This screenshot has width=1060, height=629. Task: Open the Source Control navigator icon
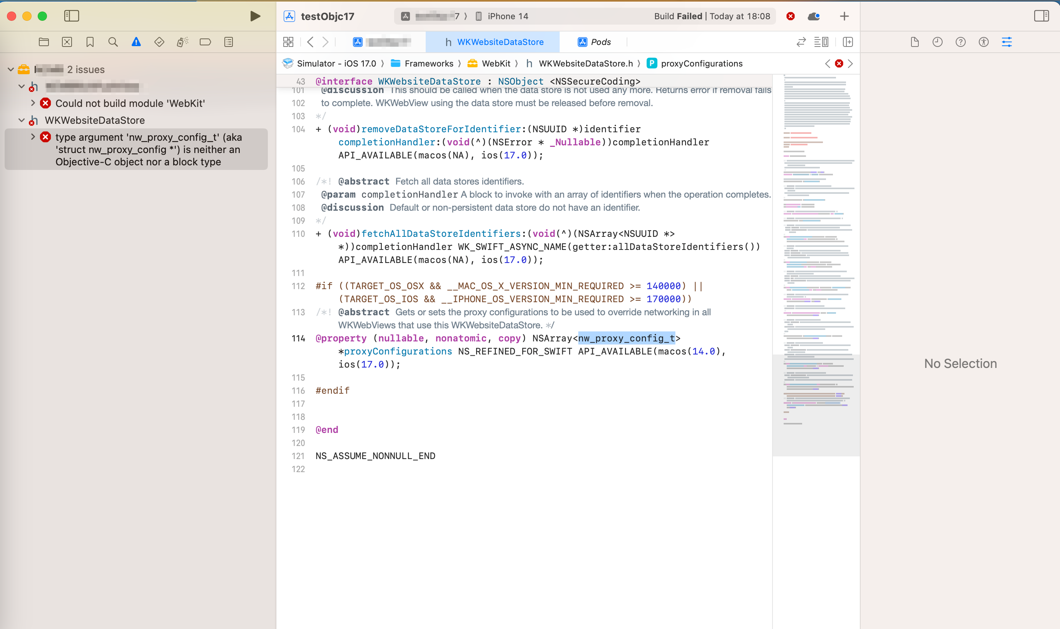pyautogui.click(x=67, y=42)
